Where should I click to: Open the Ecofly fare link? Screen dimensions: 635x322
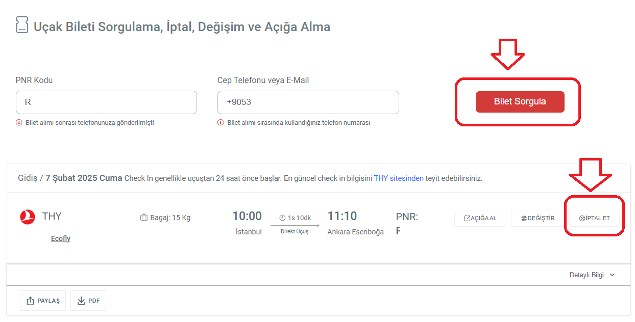tap(61, 238)
